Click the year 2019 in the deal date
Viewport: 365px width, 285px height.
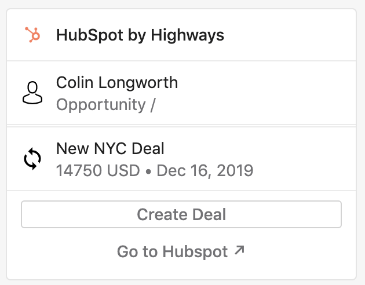(x=235, y=170)
